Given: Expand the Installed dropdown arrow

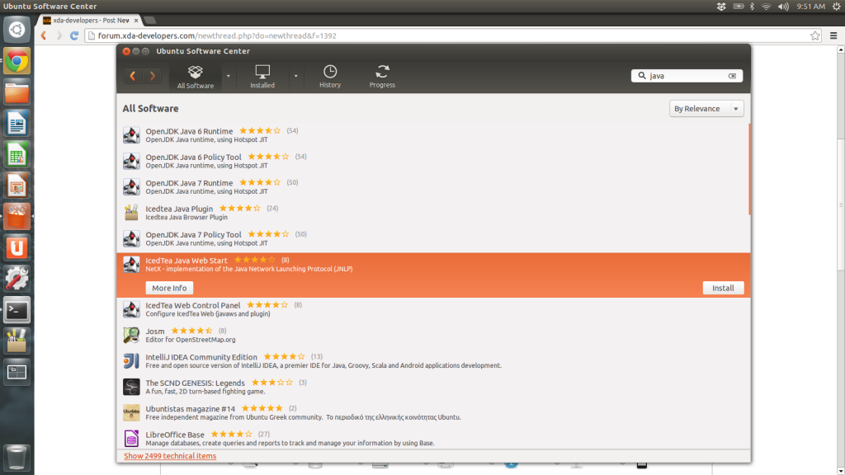Looking at the screenshot, I should point(295,76).
